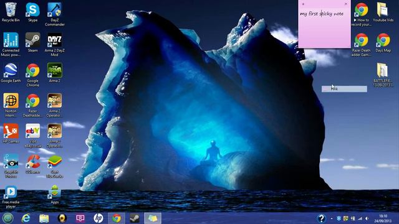
Task: Open the Snapfish Photos desktop shortcut
Action: [11, 166]
